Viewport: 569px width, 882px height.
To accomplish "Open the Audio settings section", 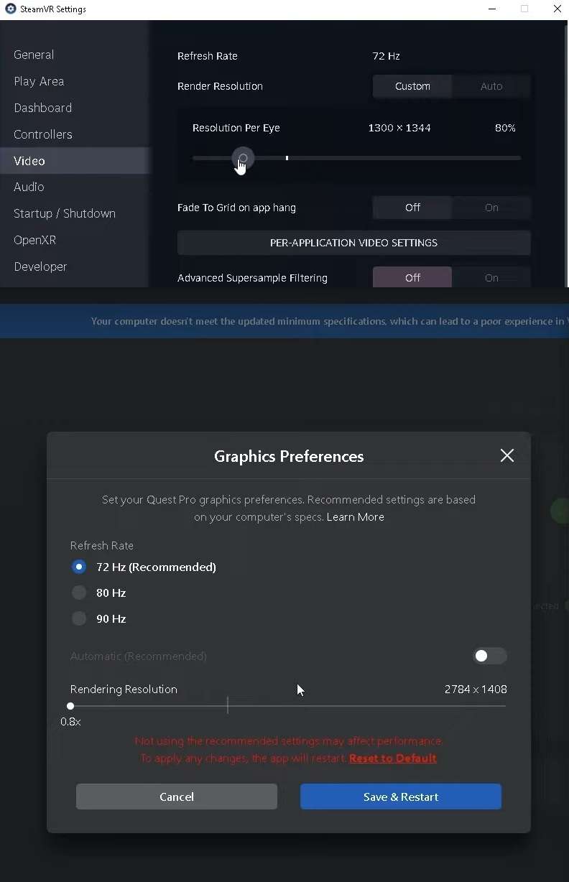I will point(29,187).
